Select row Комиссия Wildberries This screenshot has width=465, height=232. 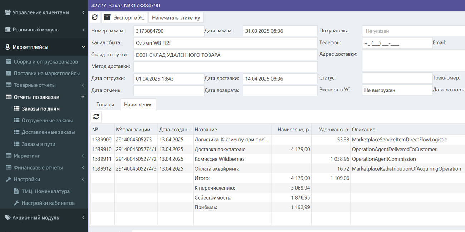pyautogui.click(x=278, y=159)
